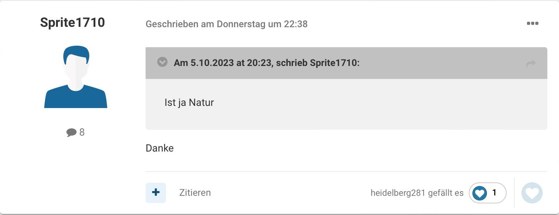Click the blue heart reaction icon
559x215 pixels.
(x=480, y=193)
